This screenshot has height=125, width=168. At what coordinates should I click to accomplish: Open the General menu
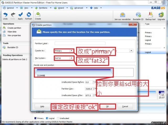coord(10,8)
